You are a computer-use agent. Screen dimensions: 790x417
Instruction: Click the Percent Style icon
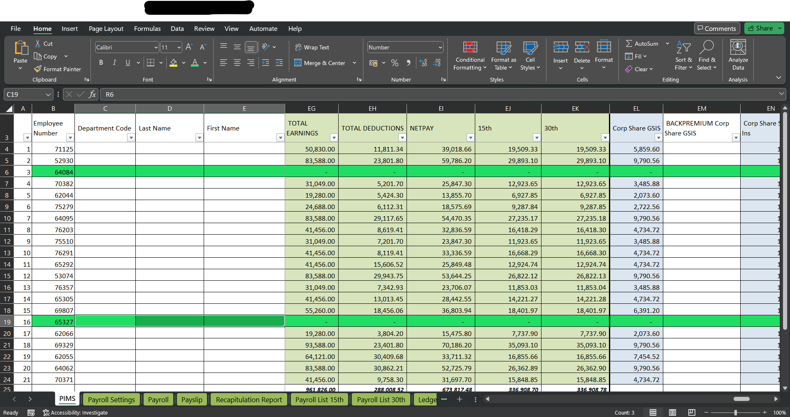point(395,63)
